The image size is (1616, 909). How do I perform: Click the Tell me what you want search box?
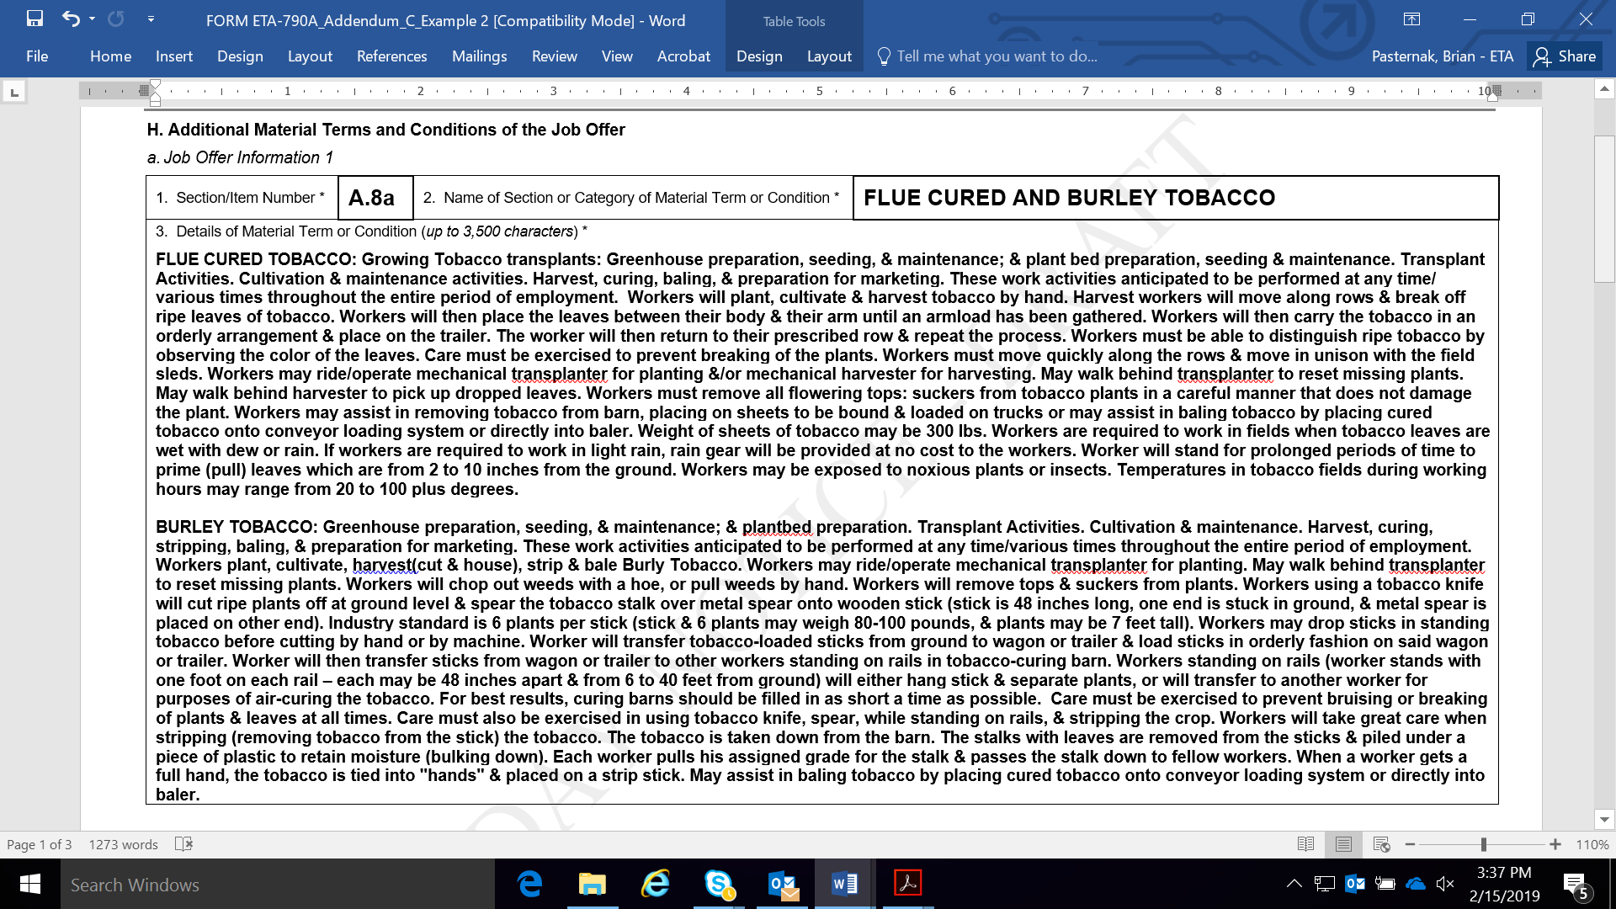pyautogui.click(x=997, y=56)
